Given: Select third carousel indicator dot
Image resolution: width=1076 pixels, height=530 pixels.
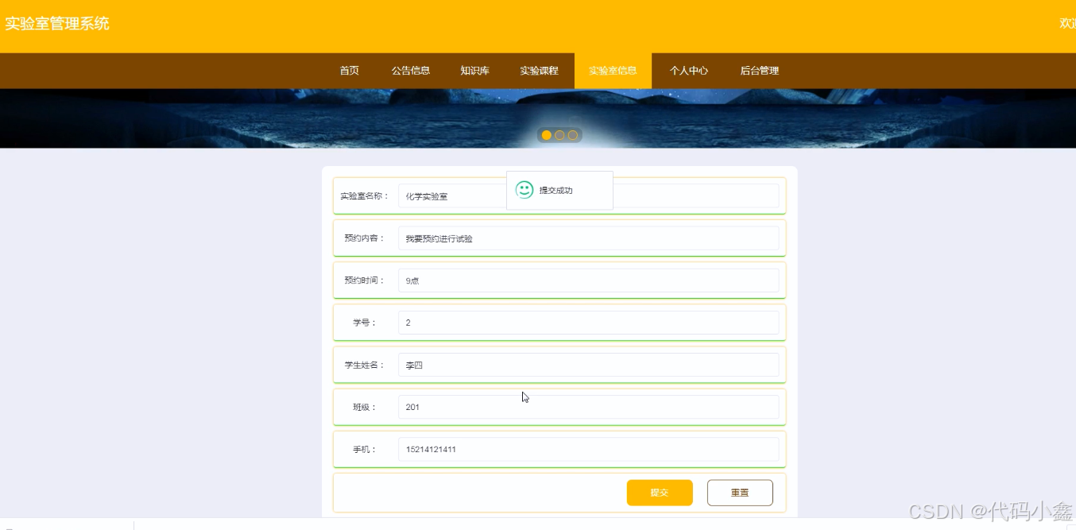Looking at the screenshot, I should pyautogui.click(x=573, y=135).
